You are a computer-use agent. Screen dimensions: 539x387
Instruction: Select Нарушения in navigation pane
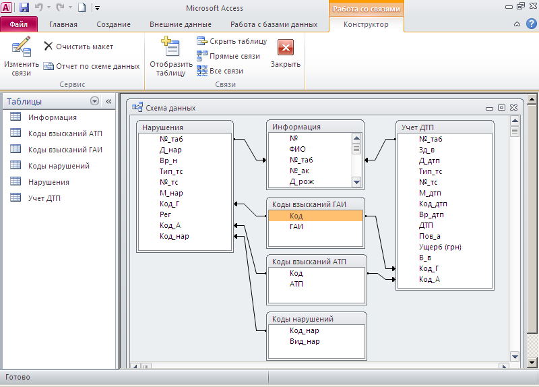click(x=49, y=182)
